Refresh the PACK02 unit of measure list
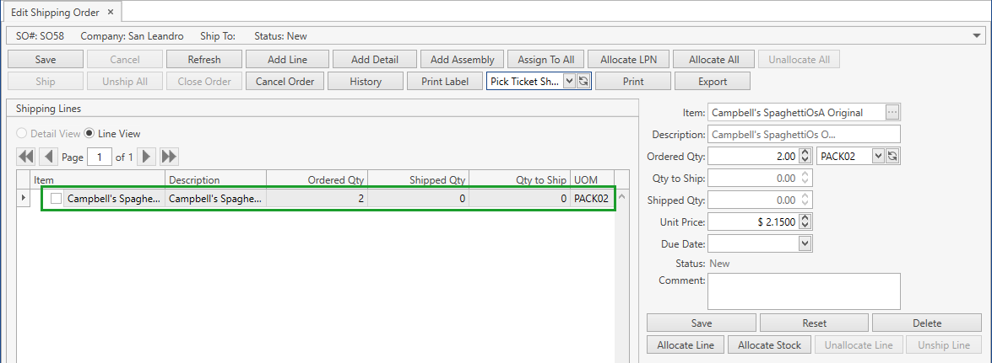992x363 pixels. coord(892,157)
